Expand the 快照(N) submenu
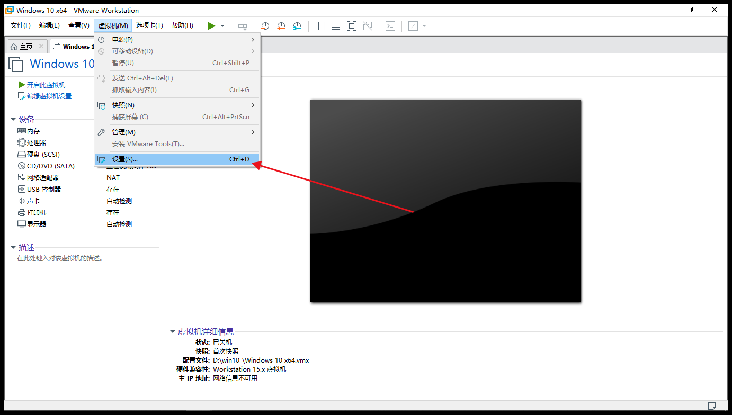The height and width of the screenshot is (415, 732). tap(177, 105)
